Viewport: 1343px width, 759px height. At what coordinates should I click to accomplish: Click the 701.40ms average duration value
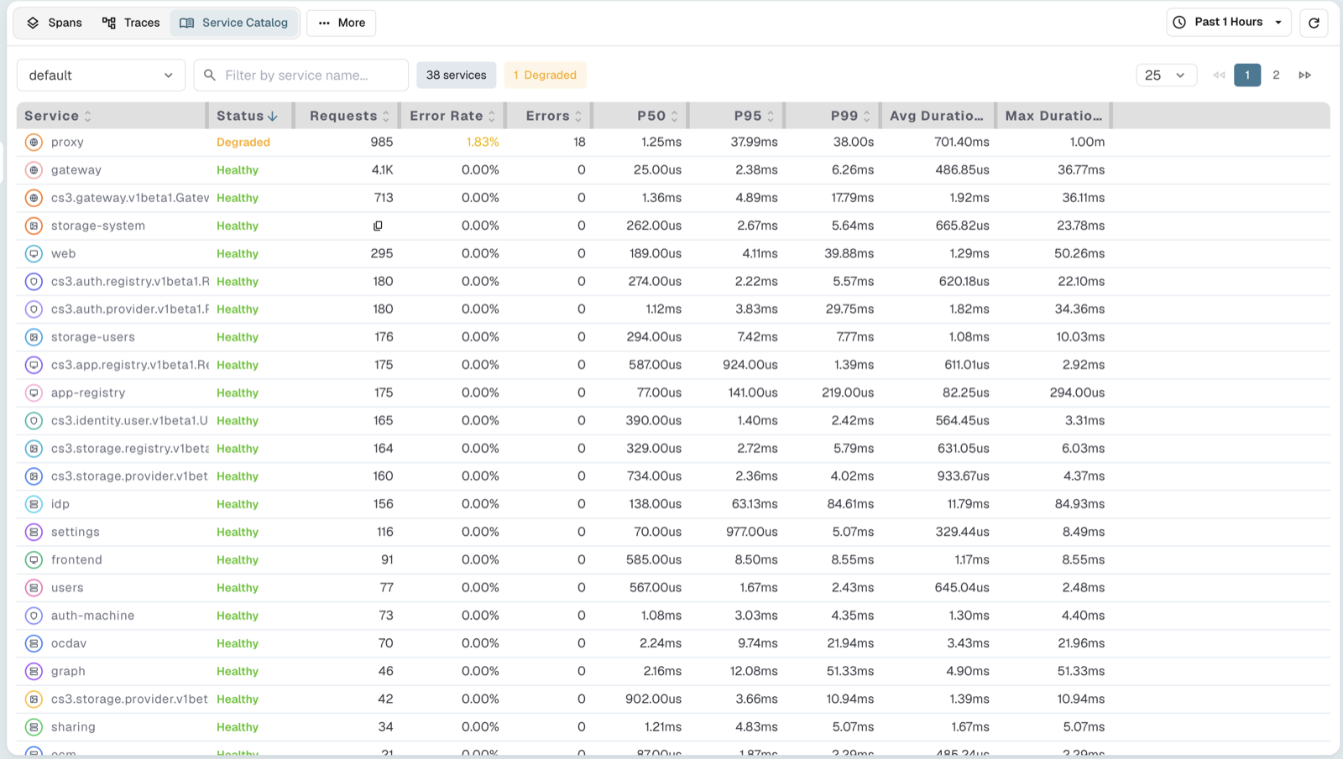click(x=962, y=143)
